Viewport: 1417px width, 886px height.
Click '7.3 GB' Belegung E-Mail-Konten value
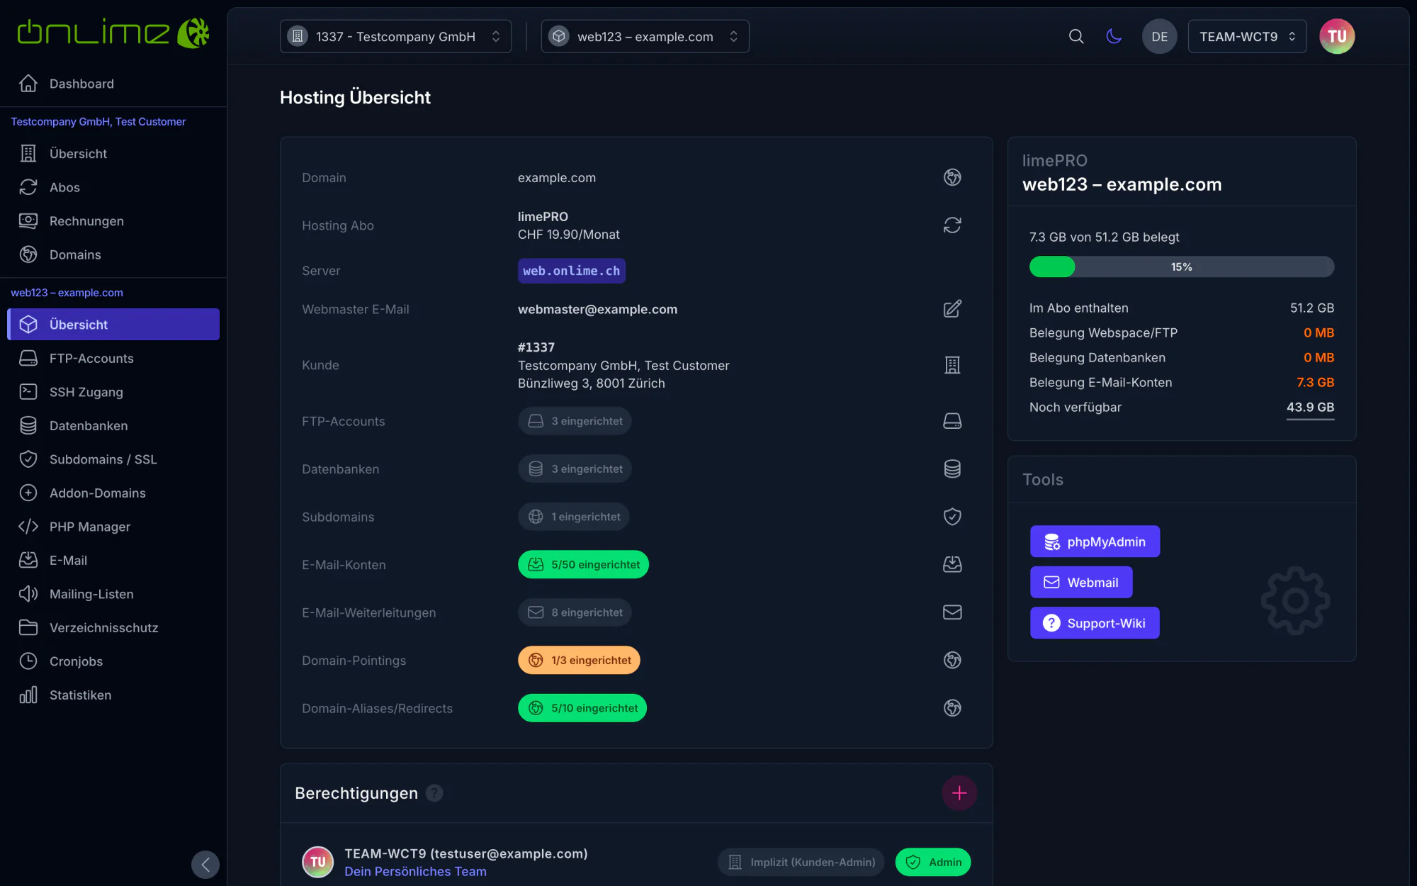pos(1316,382)
